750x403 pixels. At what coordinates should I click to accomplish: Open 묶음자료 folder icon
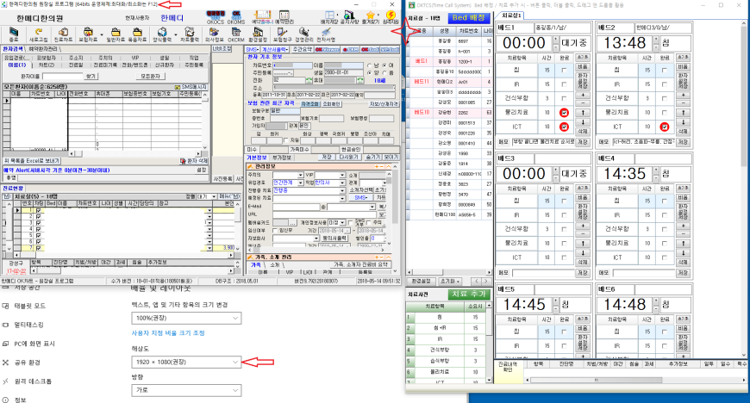coord(137,34)
